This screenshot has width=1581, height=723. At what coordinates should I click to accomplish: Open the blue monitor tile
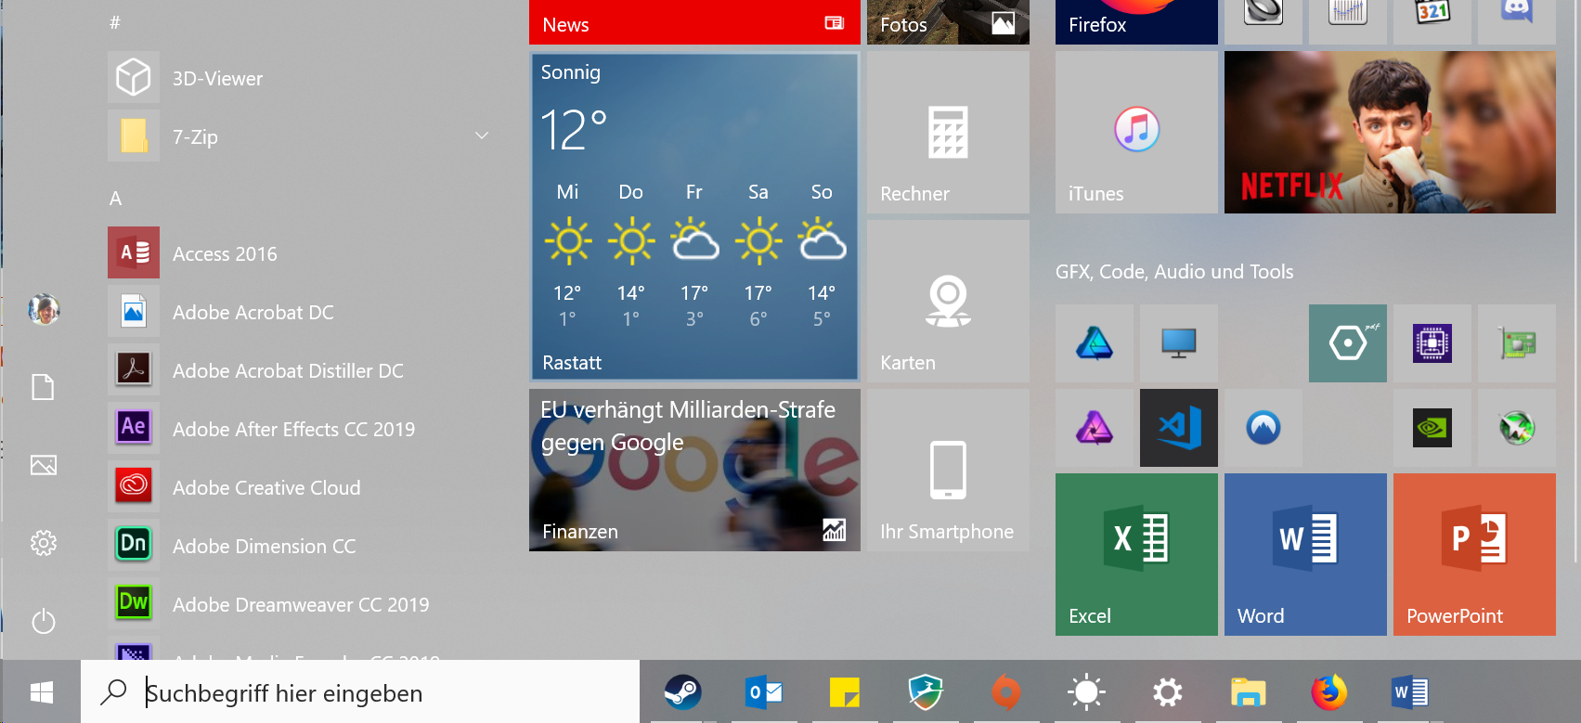pyautogui.click(x=1179, y=343)
